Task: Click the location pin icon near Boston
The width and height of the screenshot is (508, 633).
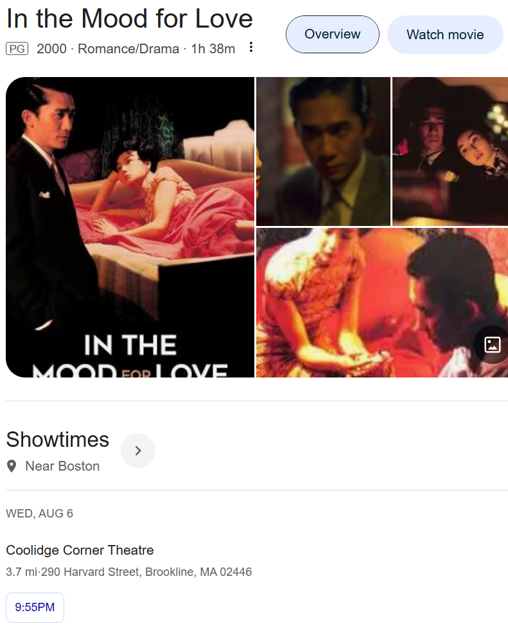Action: tap(12, 466)
